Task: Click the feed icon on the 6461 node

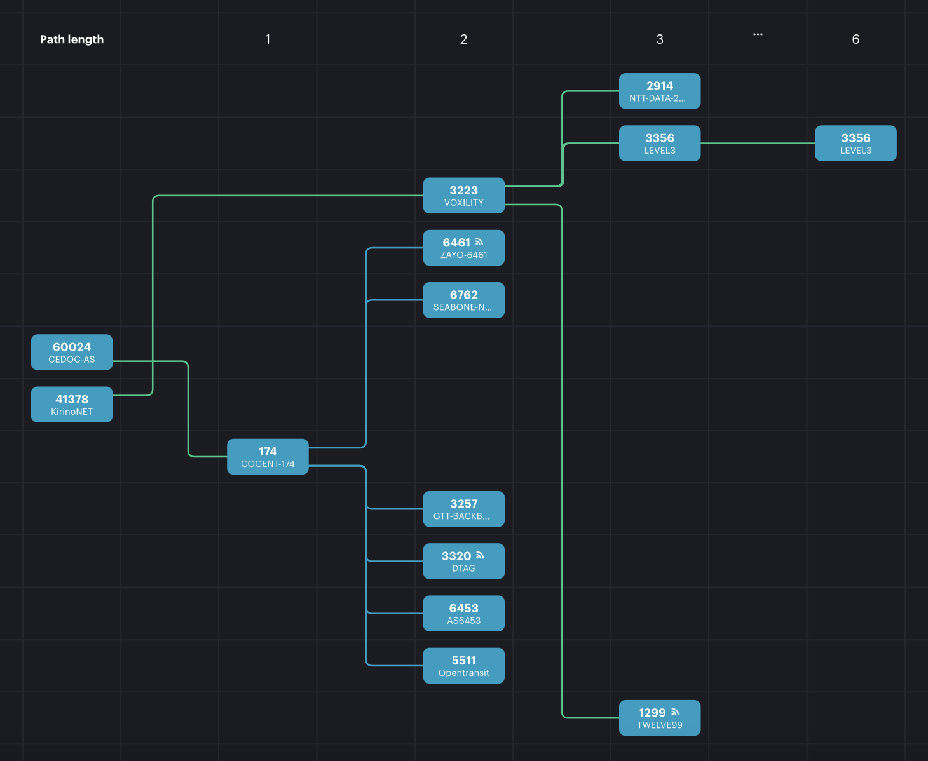Action: coord(479,242)
